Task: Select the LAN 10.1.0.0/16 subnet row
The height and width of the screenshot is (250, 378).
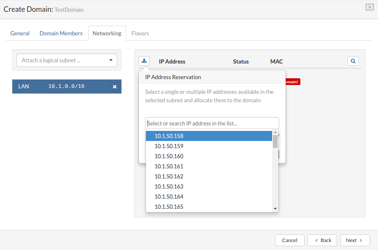Action: pyautogui.click(x=59, y=86)
